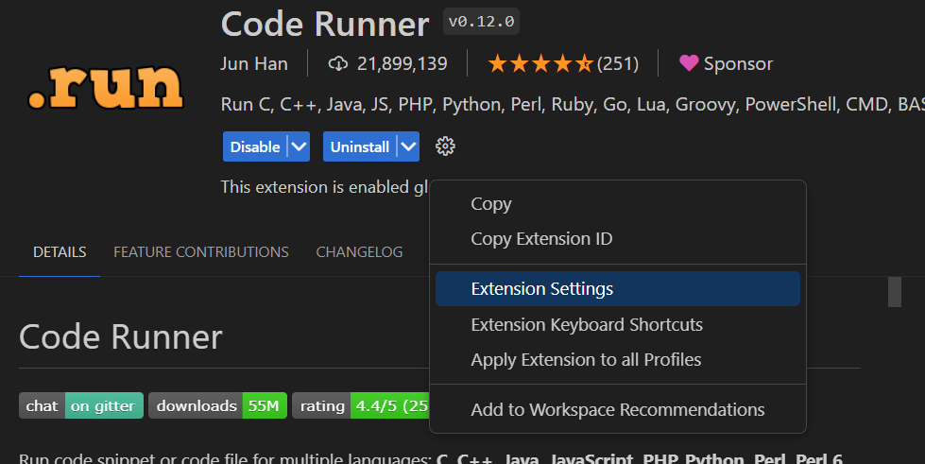Click the Code Runner README heading
This screenshot has width=925, height=464.
point(121,337)
